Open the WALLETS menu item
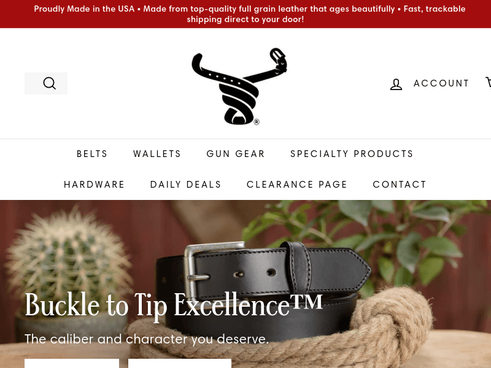The height and width of the screenshot is (368, 491). pos(157,154)
